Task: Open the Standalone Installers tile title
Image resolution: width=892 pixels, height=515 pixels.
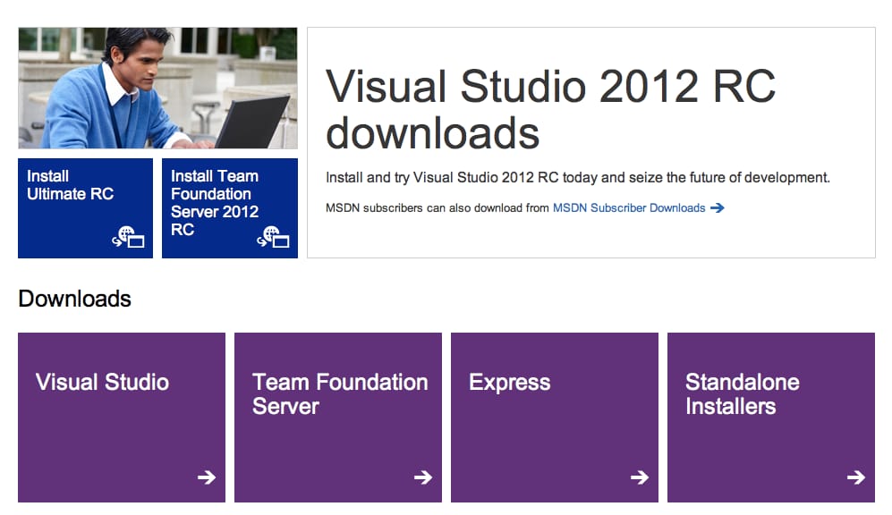Action: [x=743, y=394]
